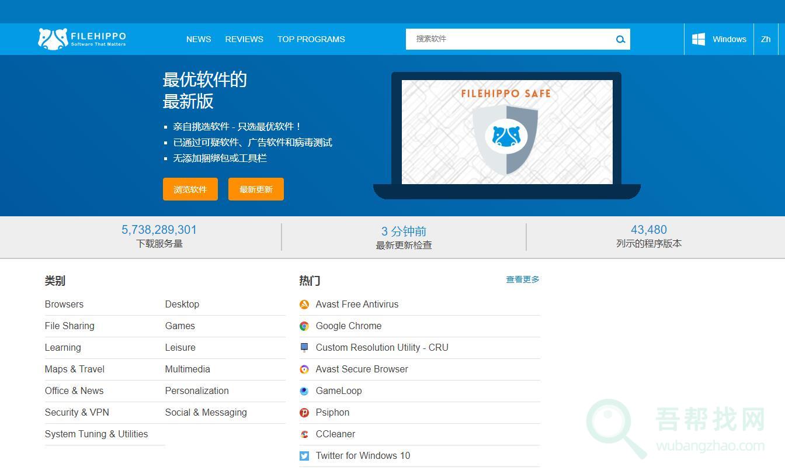The image size is (785, 470).
Task: Click the Google Chrome icon
Action: pyautogui.click(x=304, y=326)
